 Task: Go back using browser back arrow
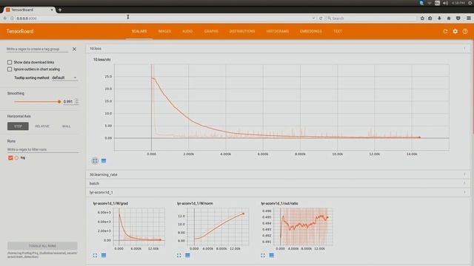point(5,18)
